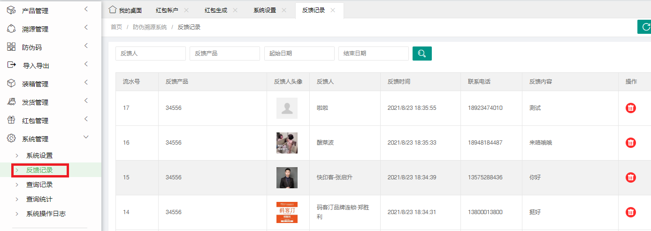This screenshot has height=231, width=651.
Task: Open 查询统计 in the sidebar
Action: click(39, 199)
